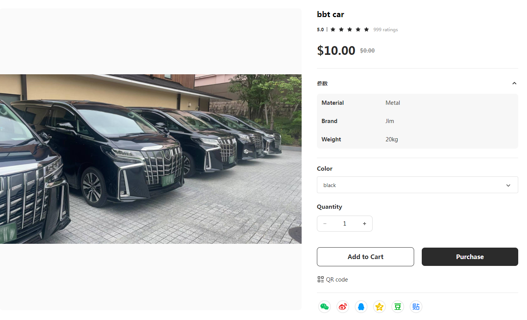
Task: Share the product on Weibo
Action: 343,307
